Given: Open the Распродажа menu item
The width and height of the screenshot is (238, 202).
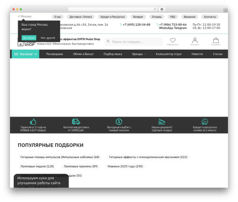Looking at the screenshot, I should point(55,54).
